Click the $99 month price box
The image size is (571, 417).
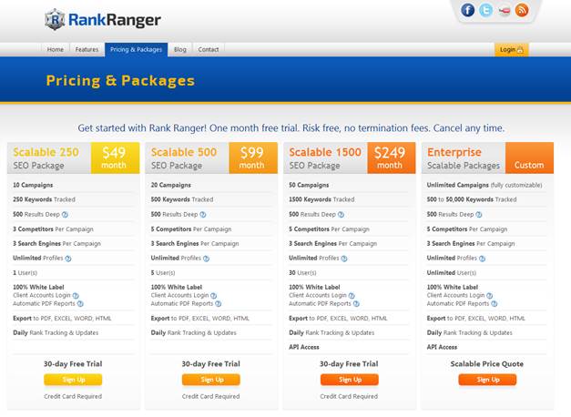pyautogui.click(x=253, y=158)
